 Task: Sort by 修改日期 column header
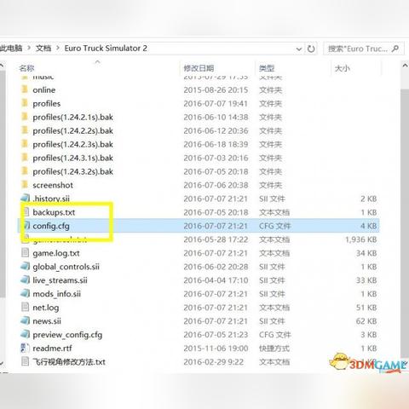click(x=199, y=68)
